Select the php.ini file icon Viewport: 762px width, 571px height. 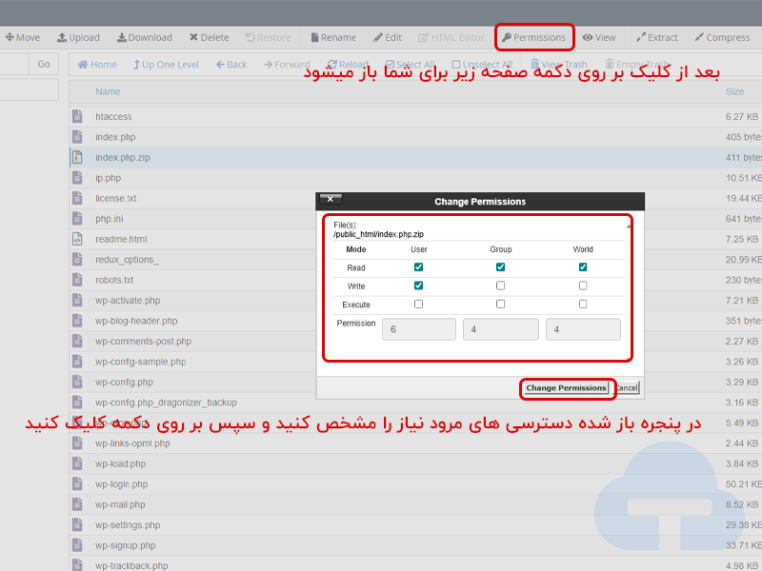point(77,218)
